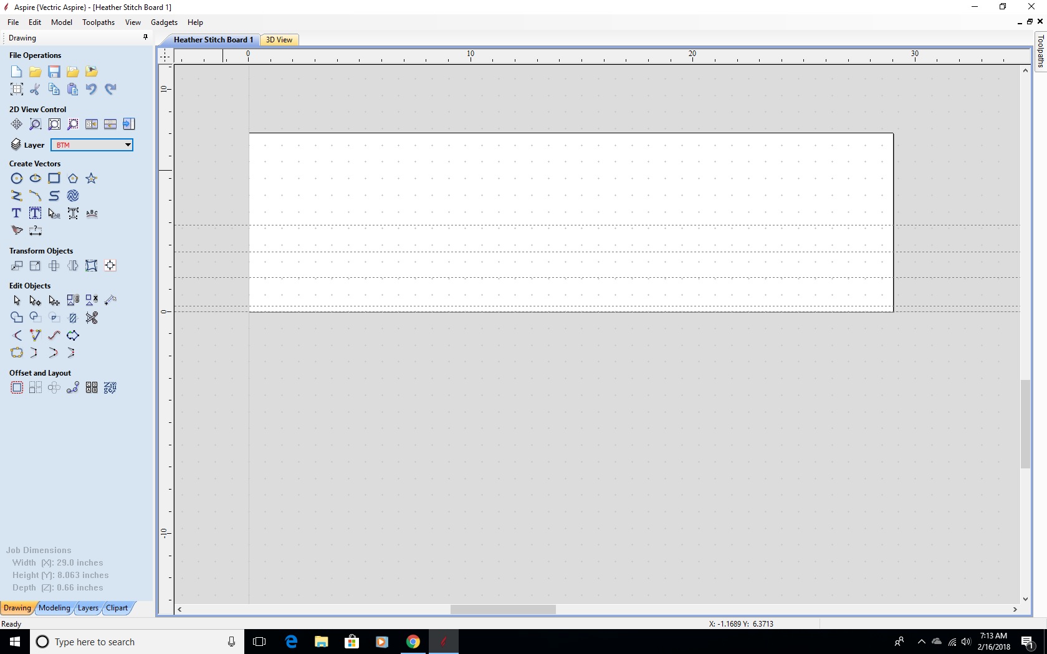Select the Draw Ellipse tool

(36, 179)
